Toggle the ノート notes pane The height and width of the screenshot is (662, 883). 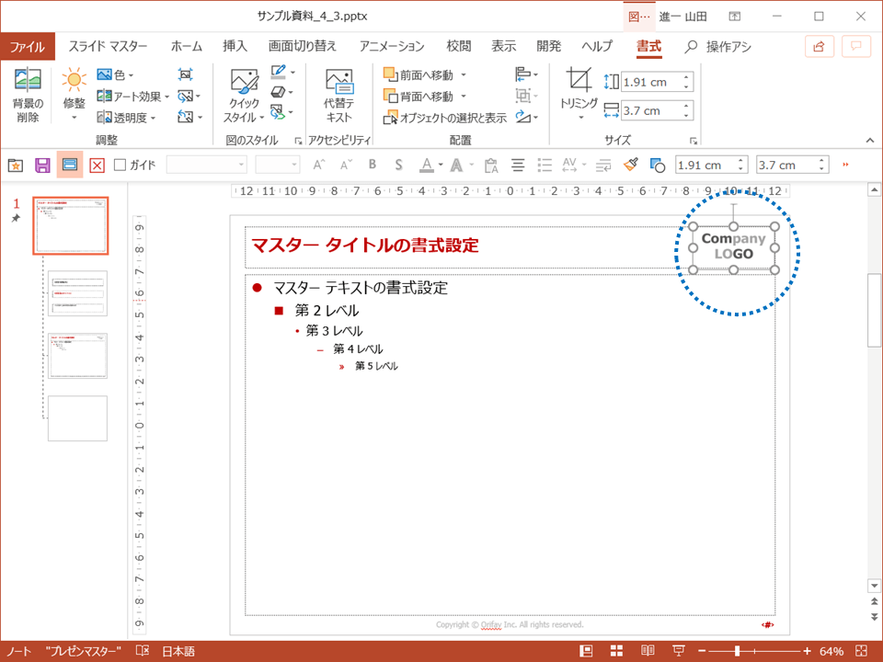coord(18,651)
